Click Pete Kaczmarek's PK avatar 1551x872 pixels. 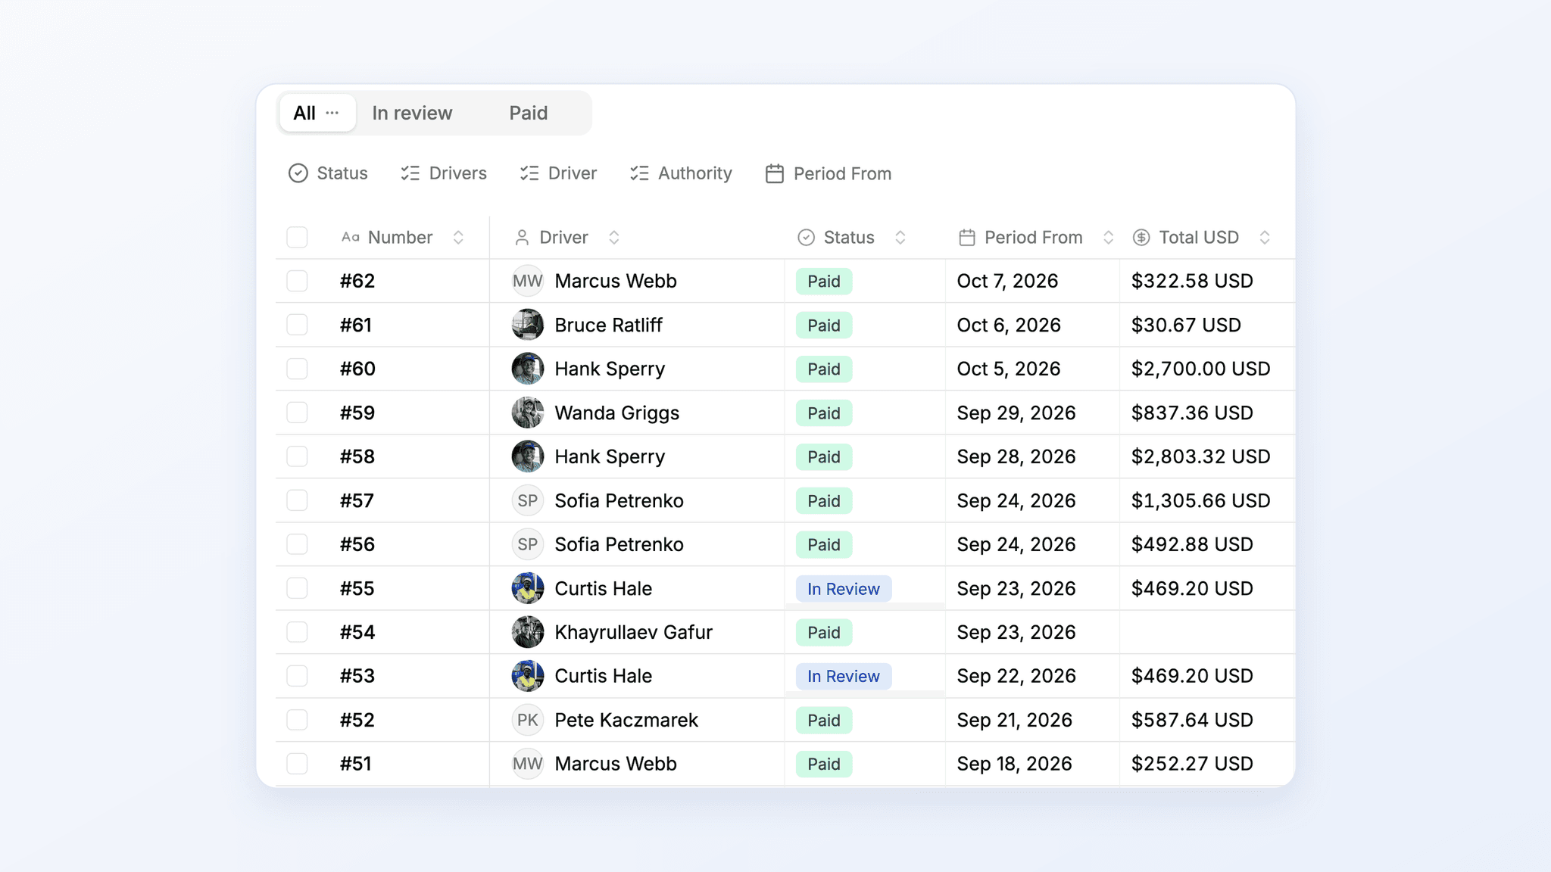point(528,720)
